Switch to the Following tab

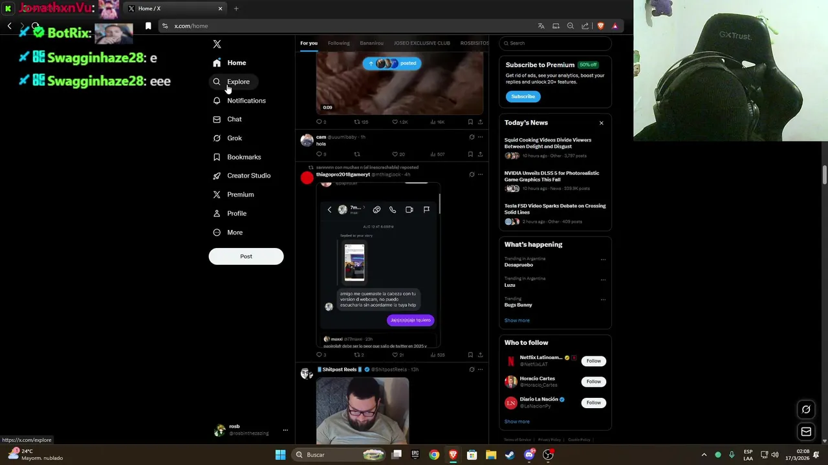338,43
